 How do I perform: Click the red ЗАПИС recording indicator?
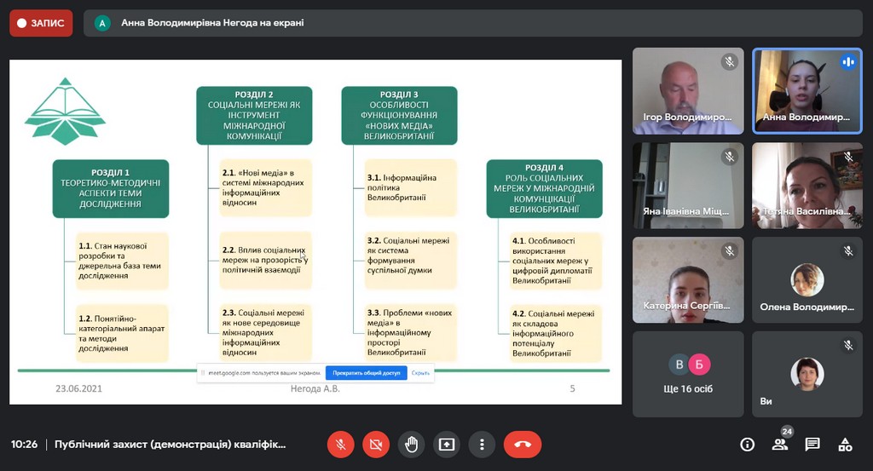pyautogui.click(x=41, y=23)
